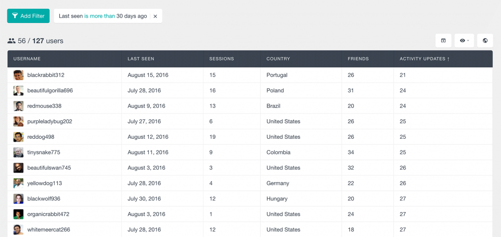
Task: Click yellowdog113's avatar picture
Action: [x=18, y=183]
